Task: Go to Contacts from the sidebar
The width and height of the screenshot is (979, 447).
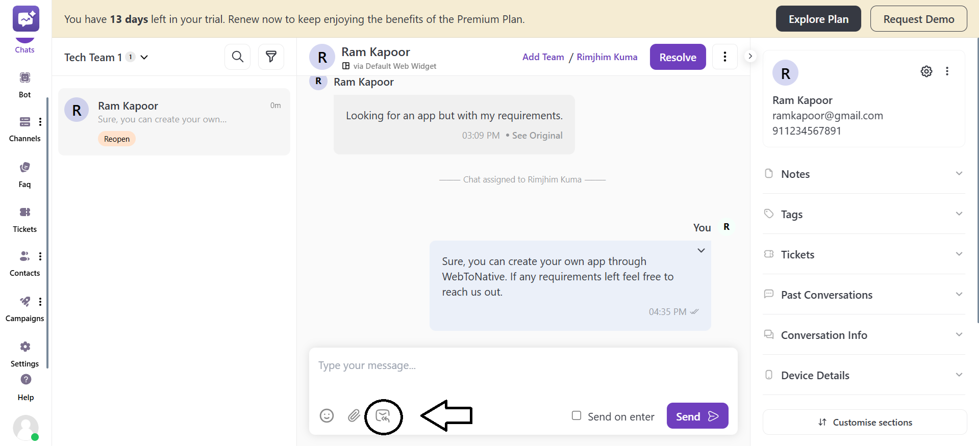Action: tap(24, 262)
